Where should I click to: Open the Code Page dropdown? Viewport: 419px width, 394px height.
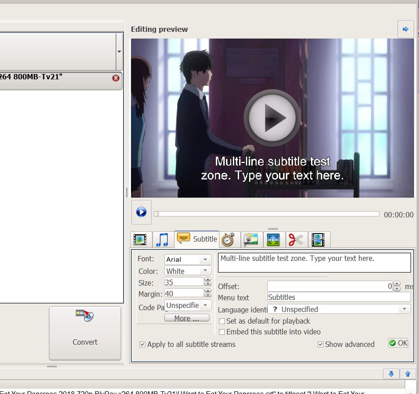coord(188,305)
